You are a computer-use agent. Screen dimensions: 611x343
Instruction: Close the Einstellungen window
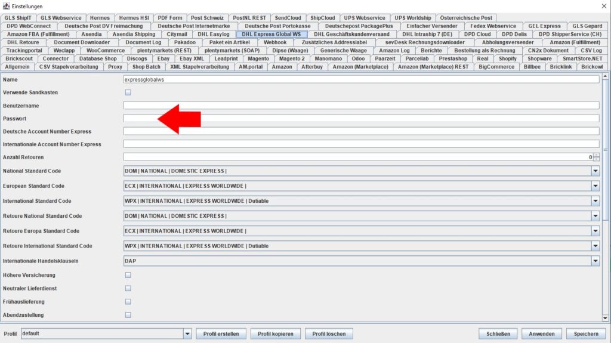point(604,6)
